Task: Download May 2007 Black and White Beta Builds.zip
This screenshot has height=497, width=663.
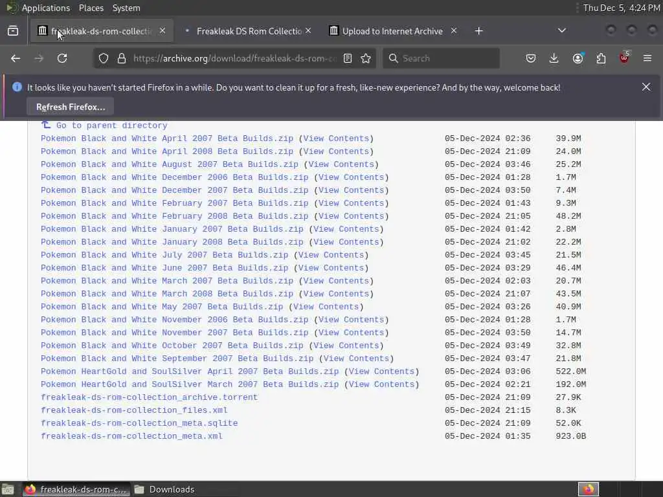Action: [x=162, y=307]
